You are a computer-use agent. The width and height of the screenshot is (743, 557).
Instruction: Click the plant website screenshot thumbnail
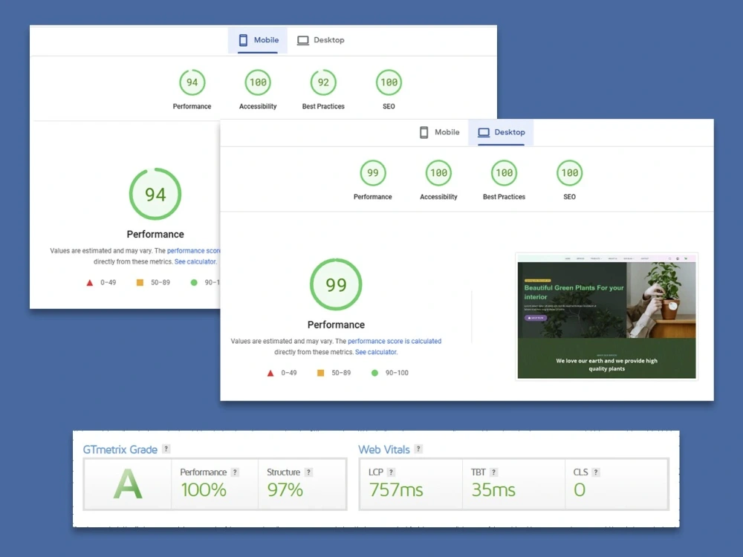(x=606, y=316)
